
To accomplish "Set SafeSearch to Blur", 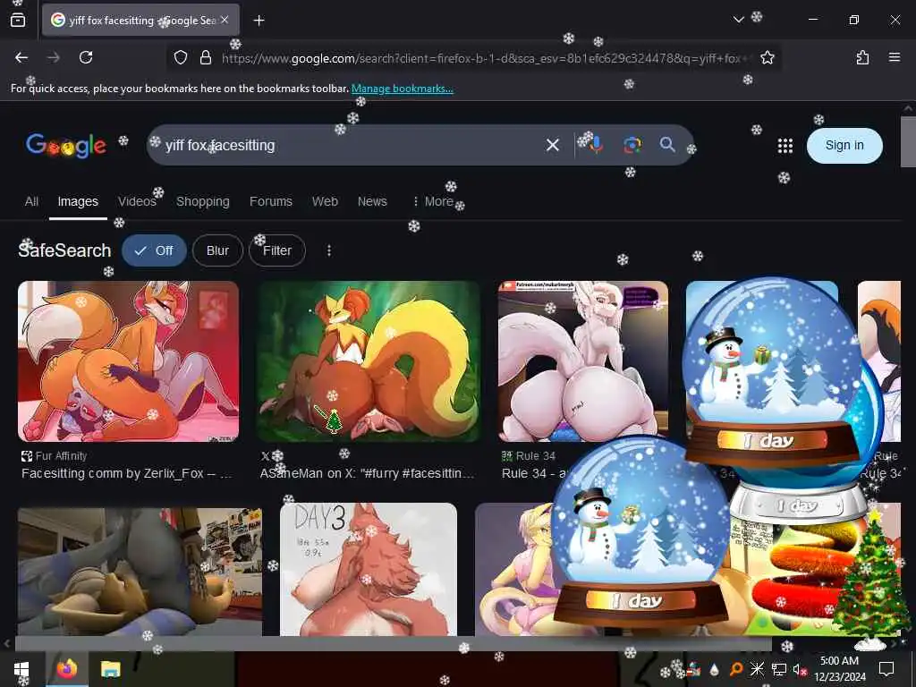I will coord(217,250).
